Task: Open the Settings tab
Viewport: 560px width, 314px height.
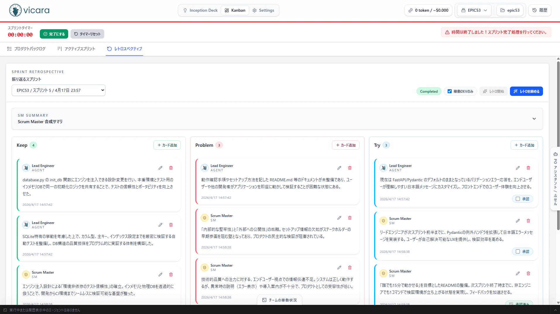Action: 263,10
